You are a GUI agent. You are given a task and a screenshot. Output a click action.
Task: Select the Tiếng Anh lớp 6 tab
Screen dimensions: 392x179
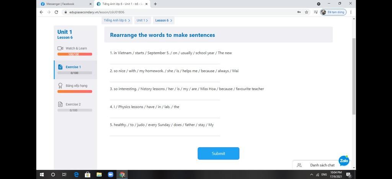tap(122, 4)
